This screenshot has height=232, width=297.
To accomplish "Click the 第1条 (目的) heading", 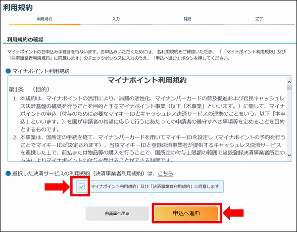I will click(29, 90).
